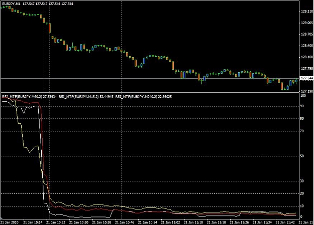Viewport: 314px width, 225px height.
Task: Click the RSI_MTF(EURJPY,M240,2) indicator label
Action: click(x=136, y=97)
